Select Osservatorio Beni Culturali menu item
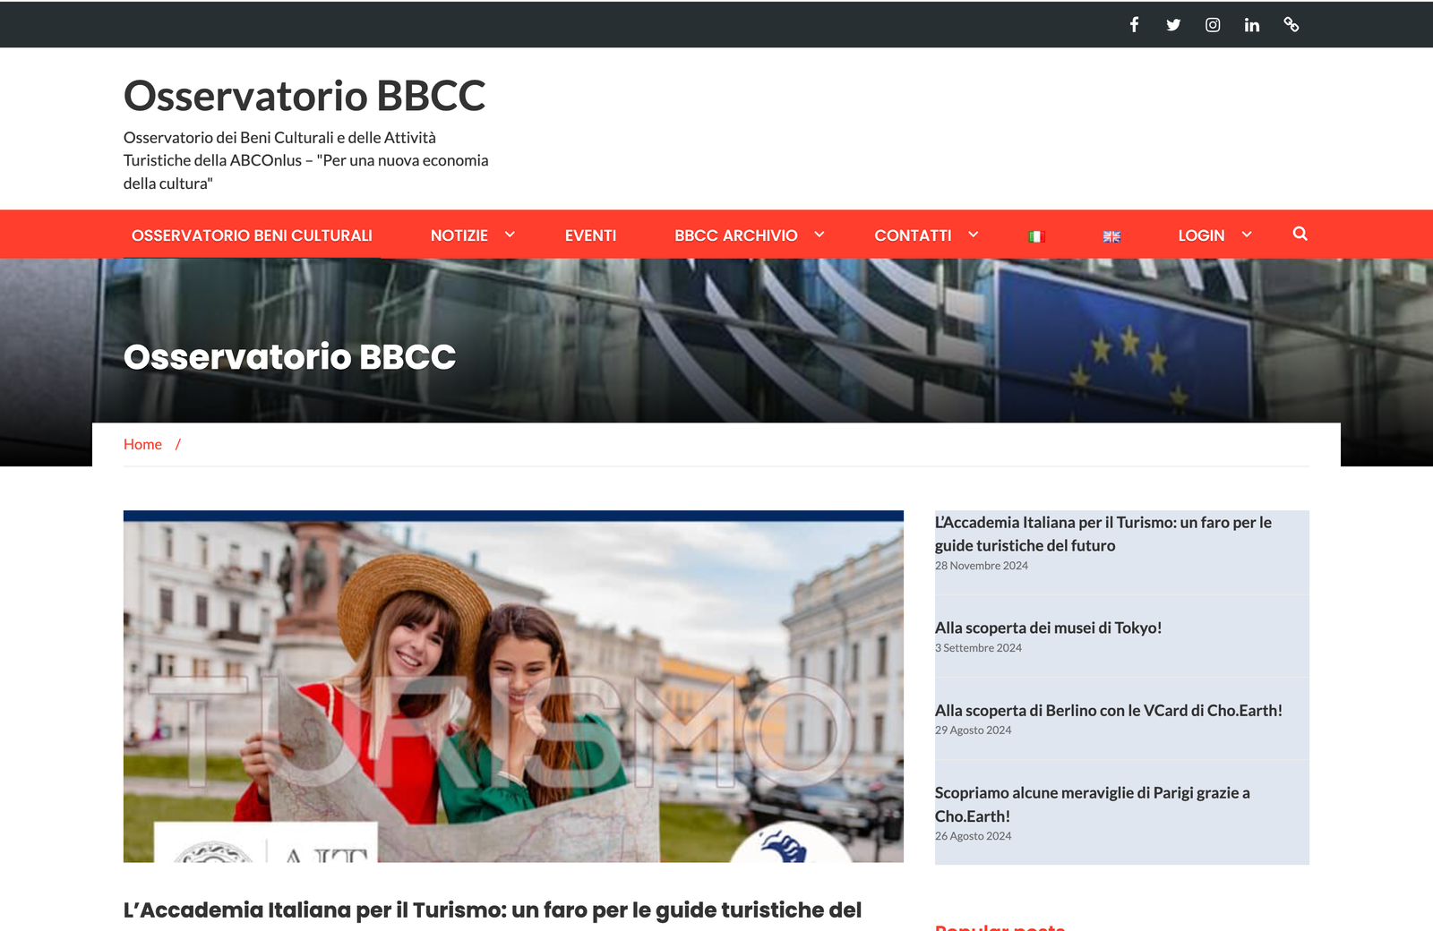The image size is (1433, 931). click(x=252, y=235)
